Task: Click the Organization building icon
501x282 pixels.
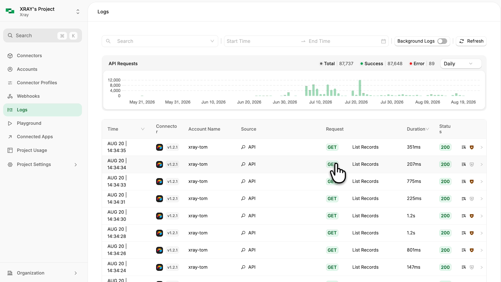Action: [x=10, y=273]
